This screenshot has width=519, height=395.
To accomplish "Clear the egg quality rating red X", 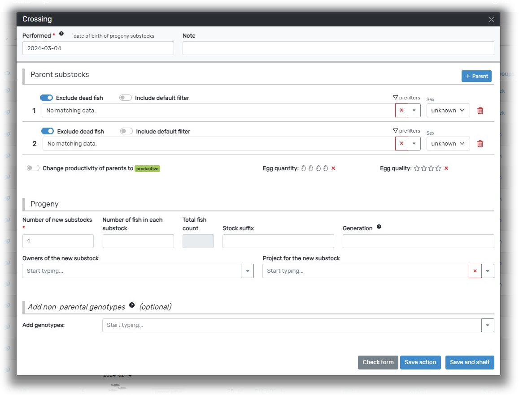I will click(446, 168).
